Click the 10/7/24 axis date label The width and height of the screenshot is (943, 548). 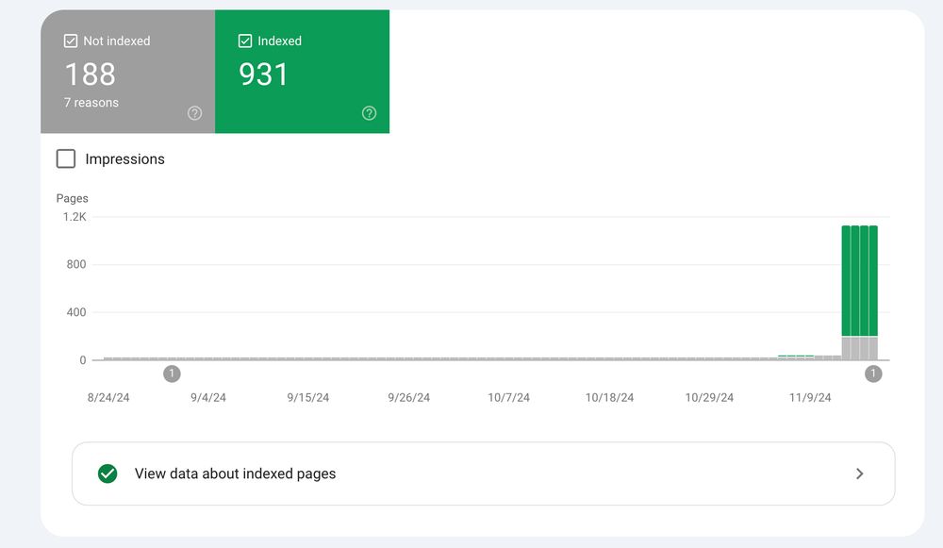(509, 398)
